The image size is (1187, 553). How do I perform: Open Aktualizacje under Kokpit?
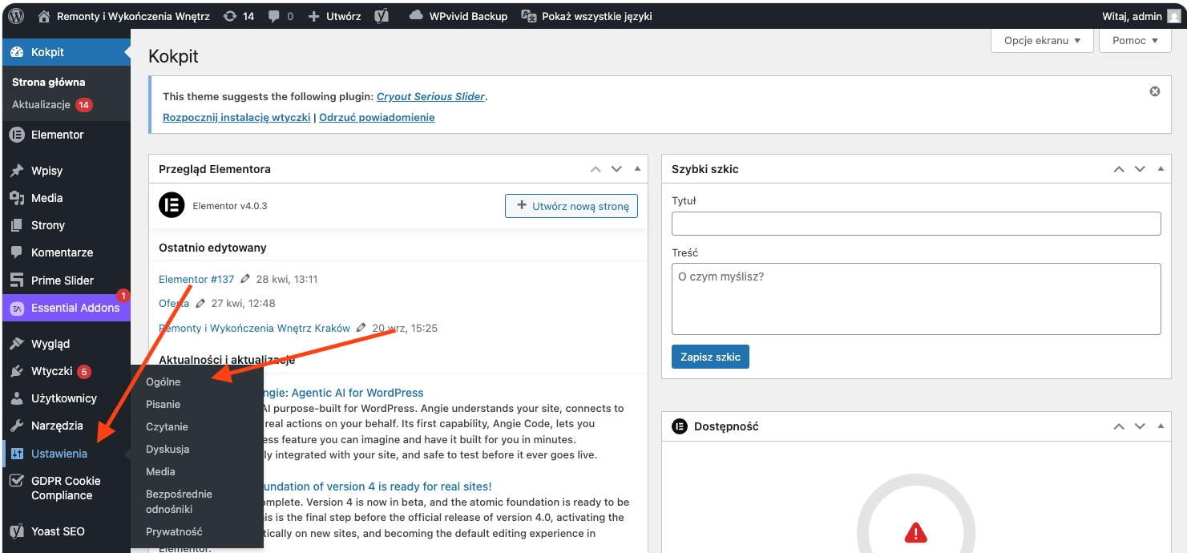[52, 105]
